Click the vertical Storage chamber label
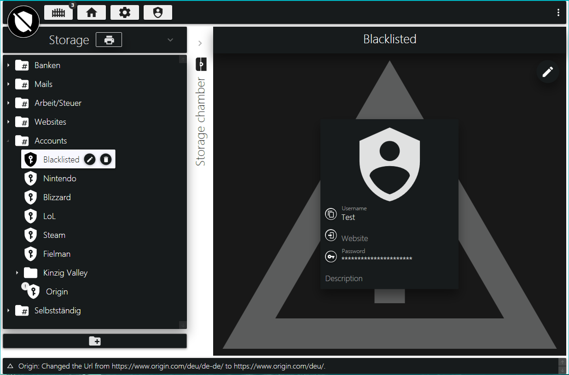 pyautogui.click(x=201, y=122)
